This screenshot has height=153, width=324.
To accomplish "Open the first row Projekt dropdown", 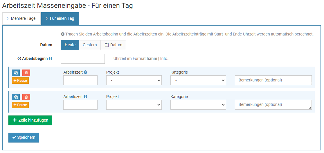I will click(x=134, y=80).
